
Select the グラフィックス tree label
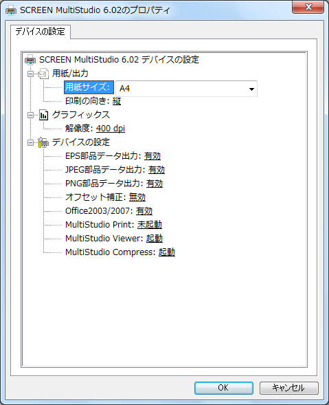pyautogui.click(x=81, y=115)
